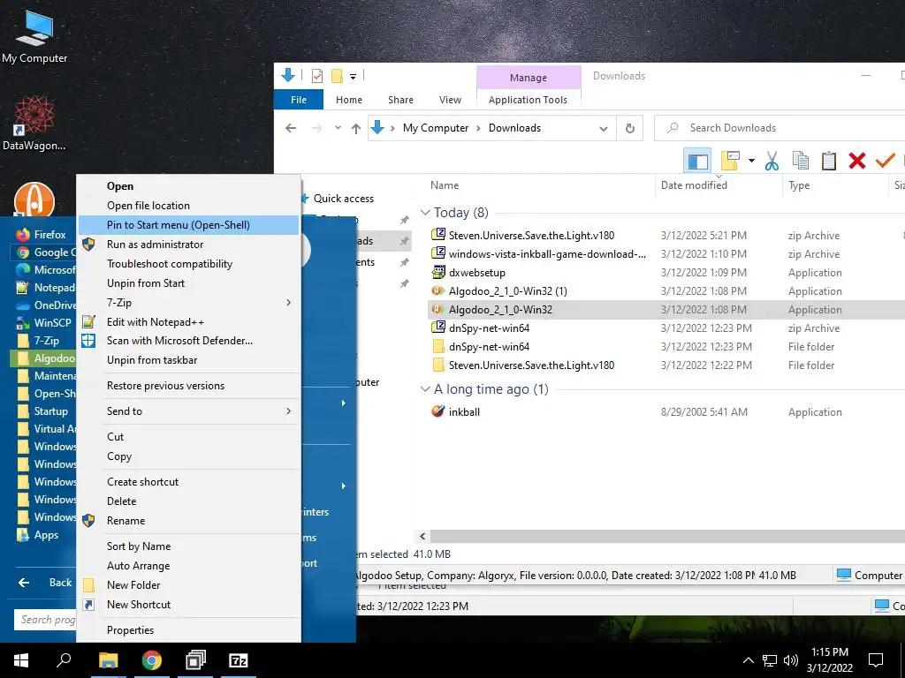Click the orange checkmark toolbar icon
This screenshot has height=678, width=905.
[x=885, y=161]
